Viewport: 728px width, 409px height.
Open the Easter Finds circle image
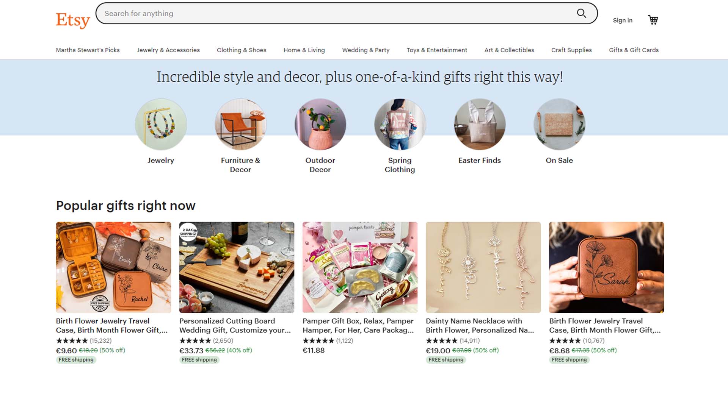[479, 124]
